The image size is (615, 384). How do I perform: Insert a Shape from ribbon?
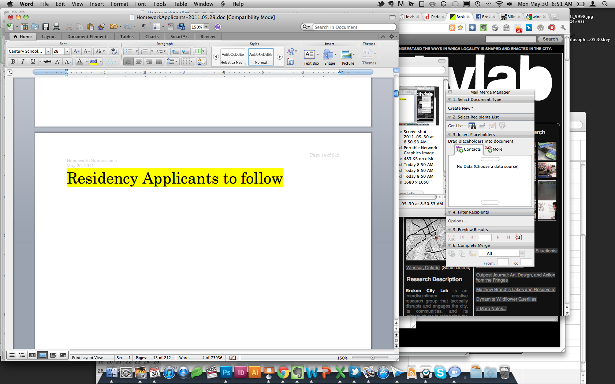pyautogui.click(x=329, y=57)
